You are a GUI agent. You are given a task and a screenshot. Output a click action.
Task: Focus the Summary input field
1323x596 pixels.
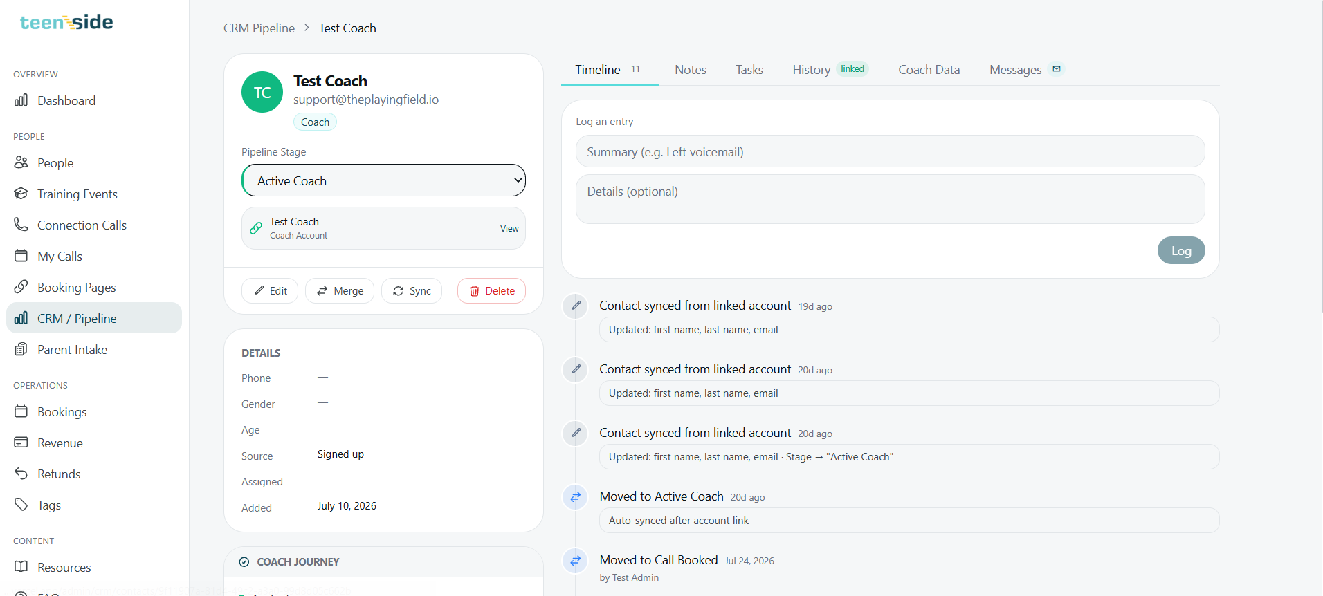(x=890, y=151)
